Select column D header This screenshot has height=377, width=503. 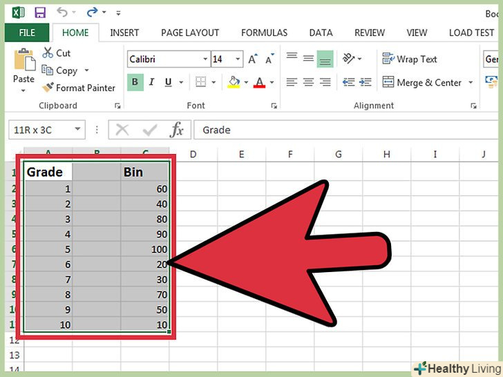coord(193,155)
